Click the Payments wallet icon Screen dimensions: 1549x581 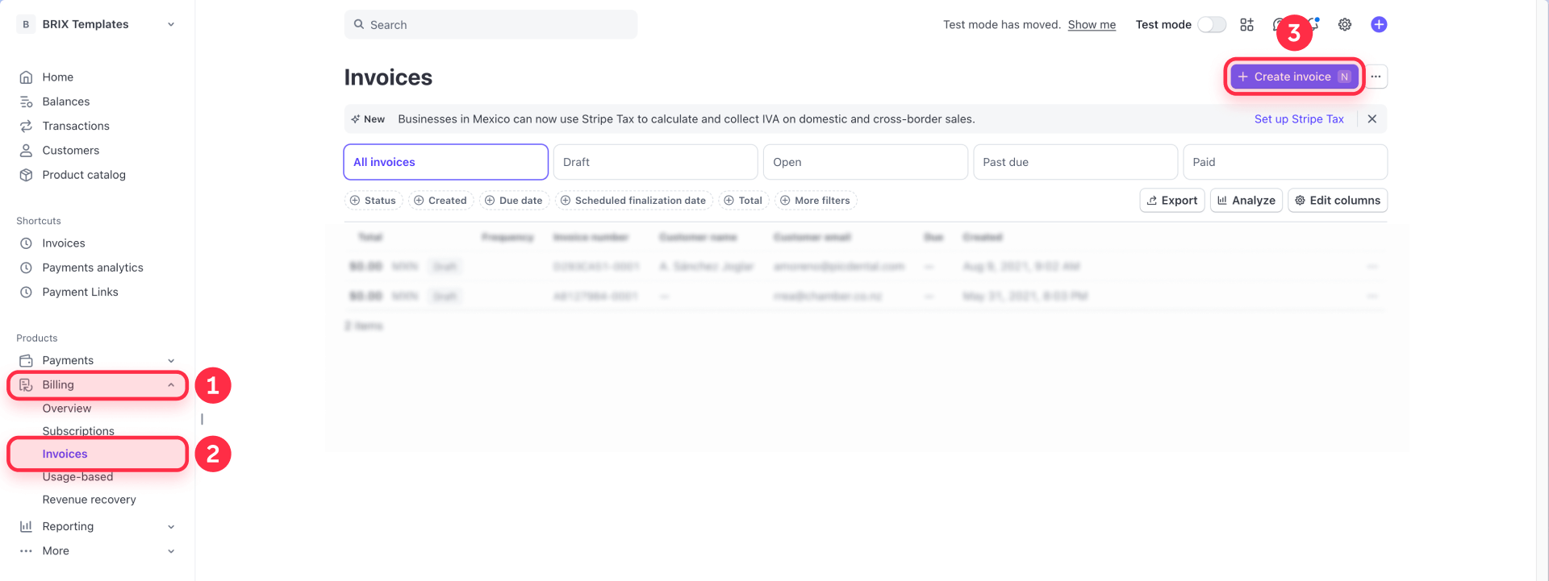point(26,360)
